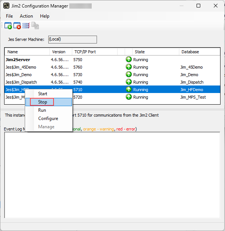Image resolution: width=225 pixels, height=231 pixels.
Task: Click the Jim_HFDemo database cell
Action: 192,90
